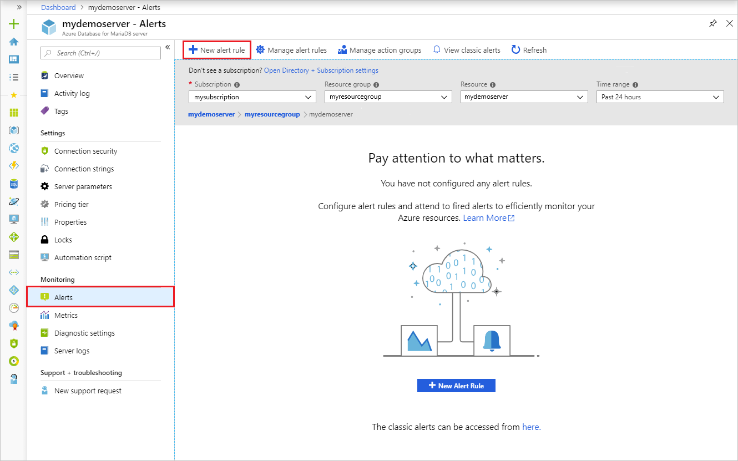Viewport: 738px width, 461px height.
Task: Open Directory + Subscription settings link
Action: 321,70
